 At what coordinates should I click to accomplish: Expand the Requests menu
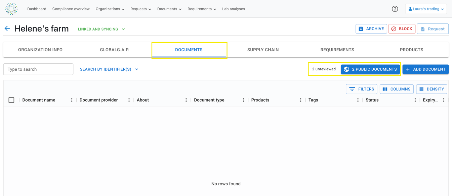click(x=141, y=9)
